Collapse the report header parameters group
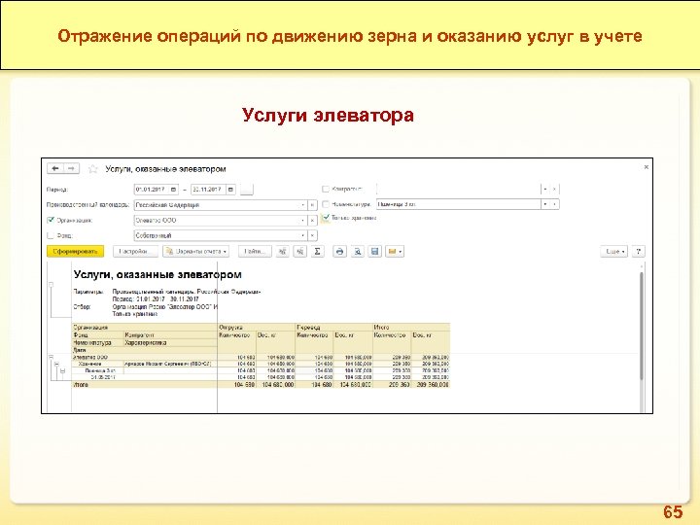Image resolution: width=700 pixels, height=525 pixels. click(51, 284)
